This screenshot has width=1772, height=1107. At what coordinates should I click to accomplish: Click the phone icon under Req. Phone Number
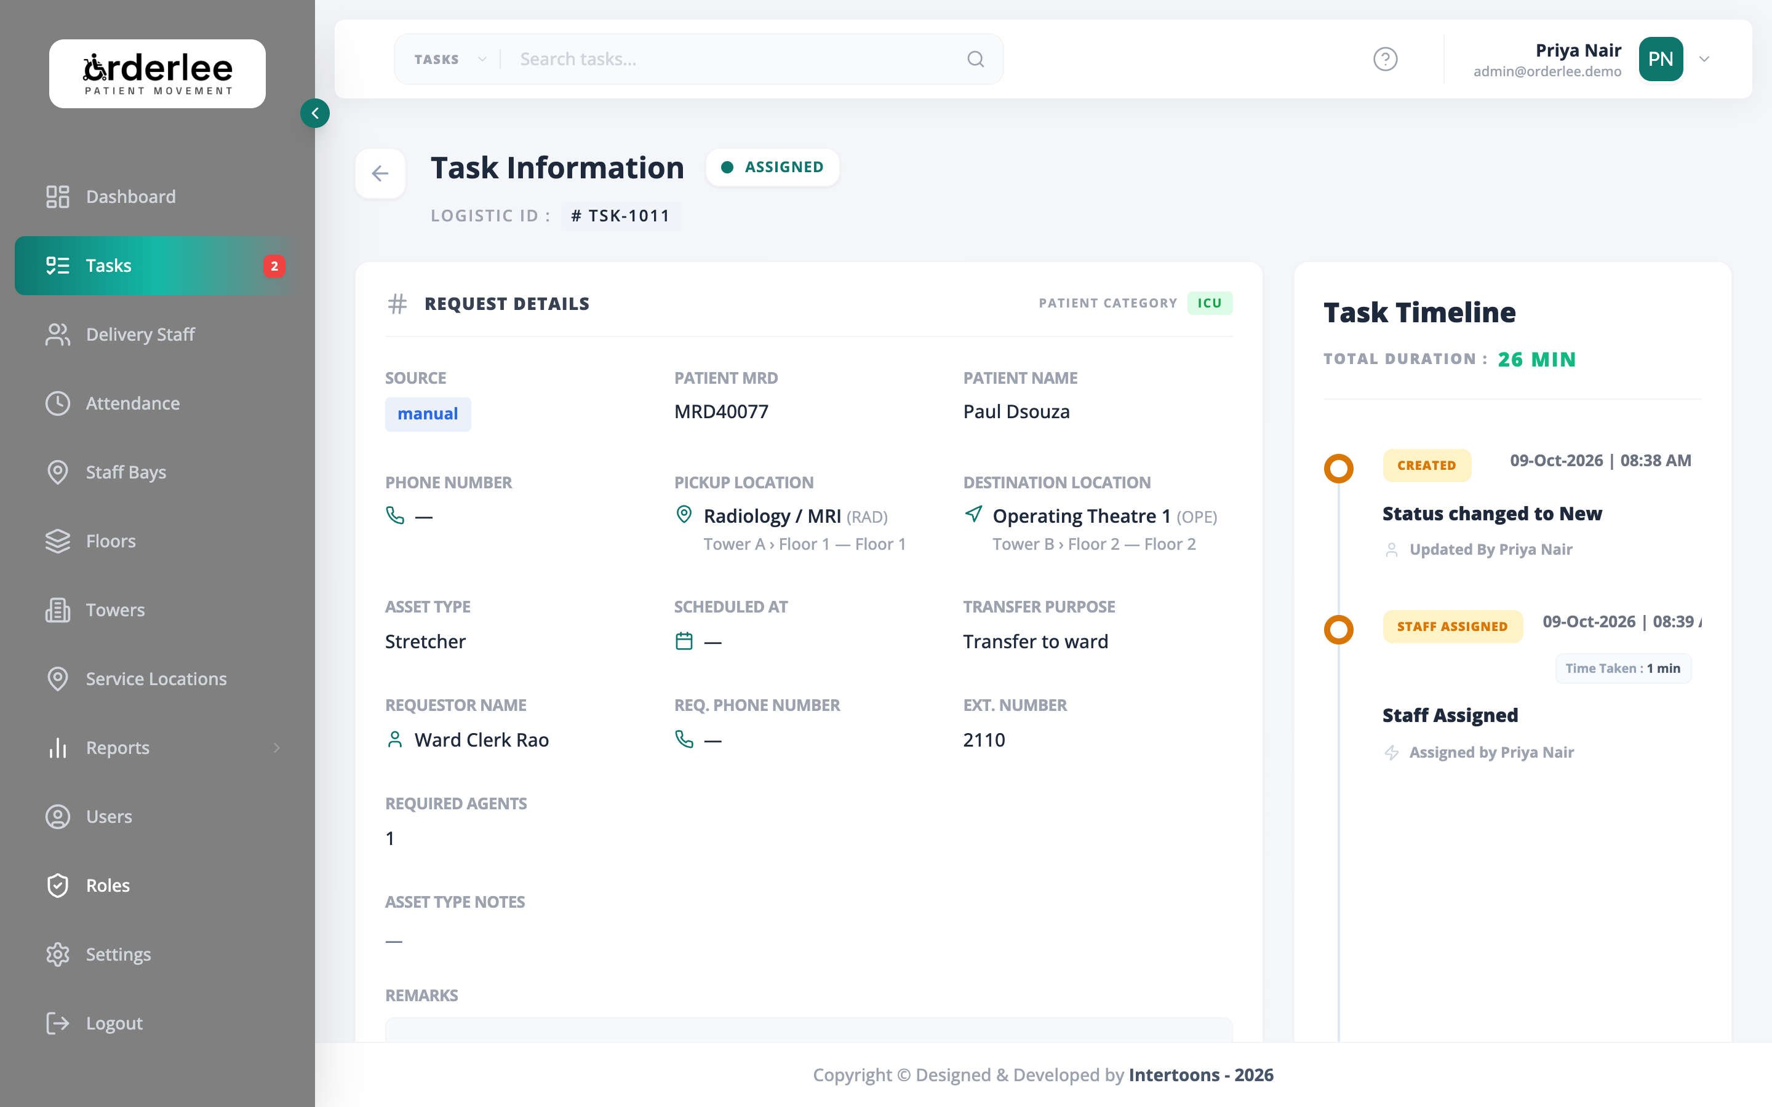tap(684, 739)
